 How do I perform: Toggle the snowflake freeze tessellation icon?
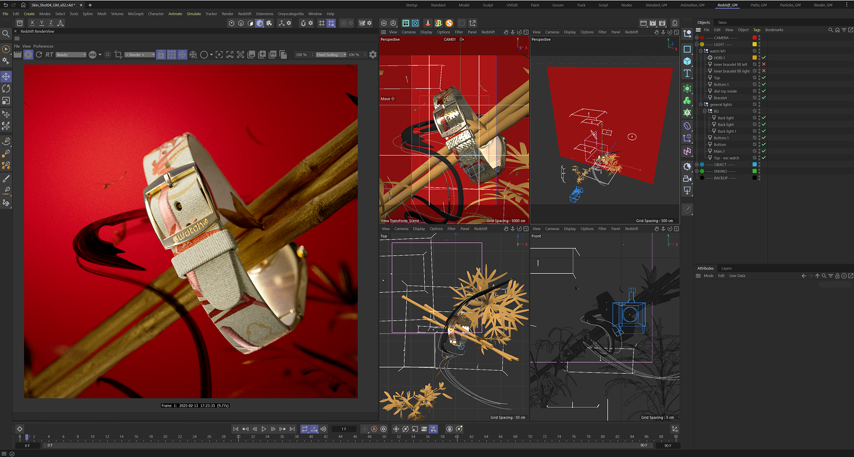click(182, 55)
